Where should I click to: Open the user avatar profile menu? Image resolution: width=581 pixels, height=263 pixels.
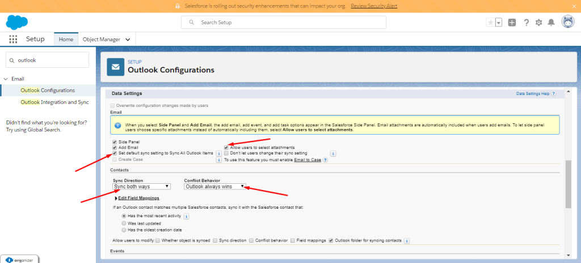(567, 21)
